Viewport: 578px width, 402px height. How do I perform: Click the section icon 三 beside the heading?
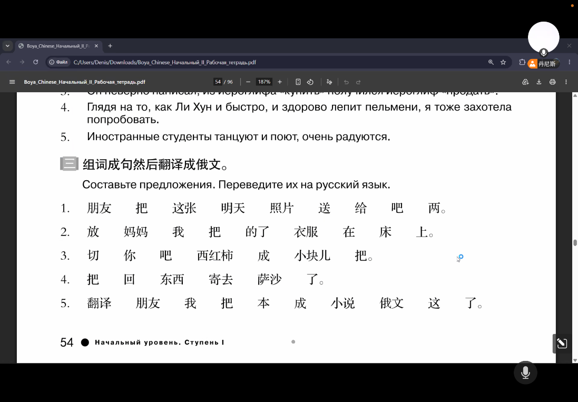[x=70, y=164]
